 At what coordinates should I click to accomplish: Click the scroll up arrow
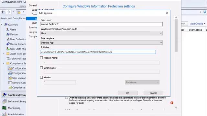point(176,17)
